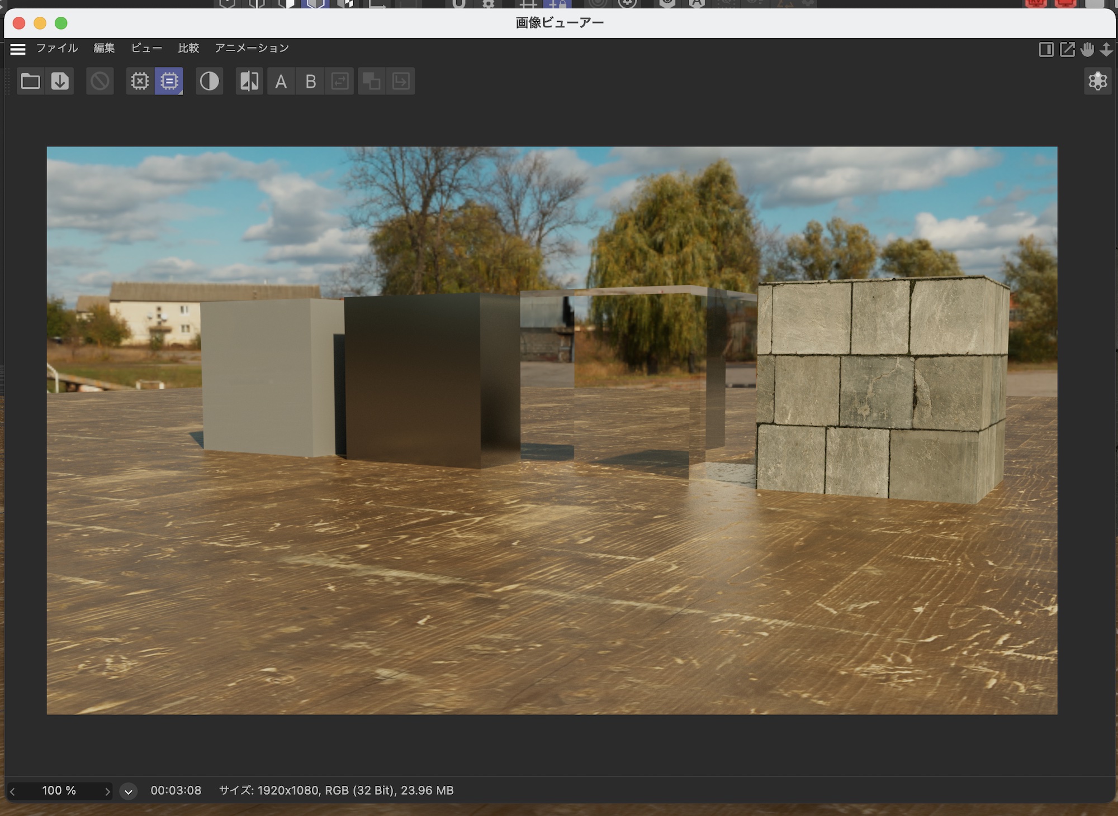Set current image as B
The image size is (1118, 816).
pyautogui.click(x=311, y=82)
